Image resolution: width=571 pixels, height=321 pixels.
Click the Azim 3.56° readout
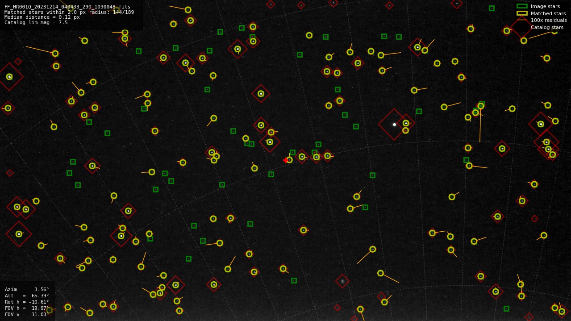(x=27, y=289)
